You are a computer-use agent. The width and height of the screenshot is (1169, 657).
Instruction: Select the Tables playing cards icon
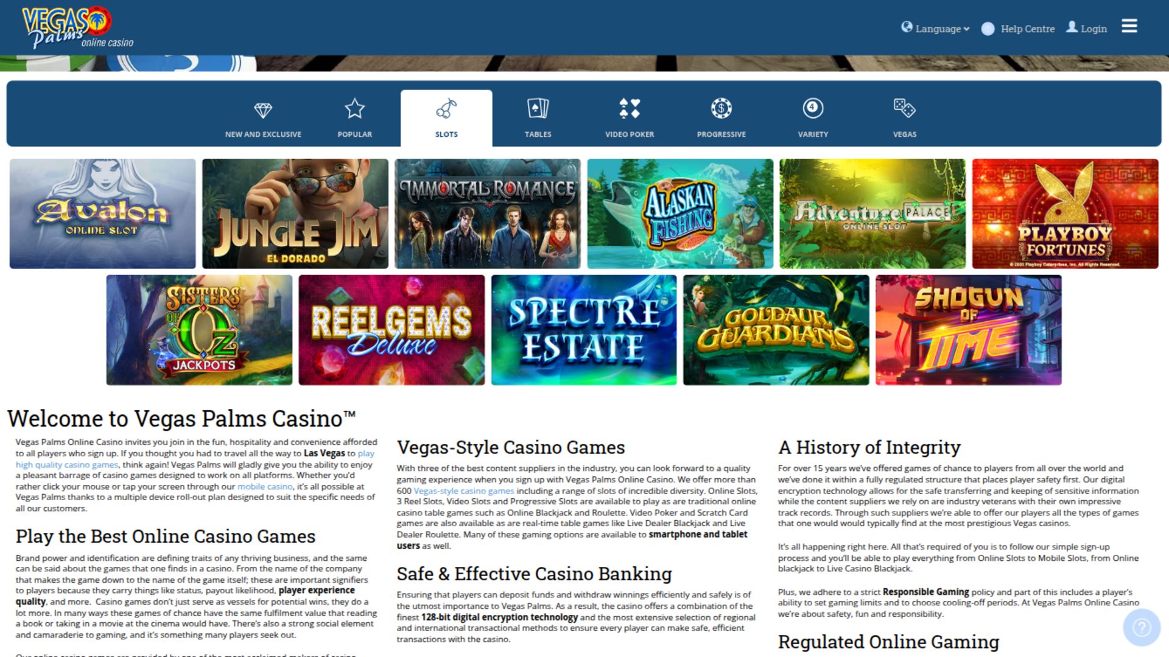[x=538, y=108]
